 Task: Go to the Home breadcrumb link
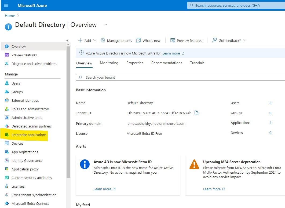(x=10, y=16)
